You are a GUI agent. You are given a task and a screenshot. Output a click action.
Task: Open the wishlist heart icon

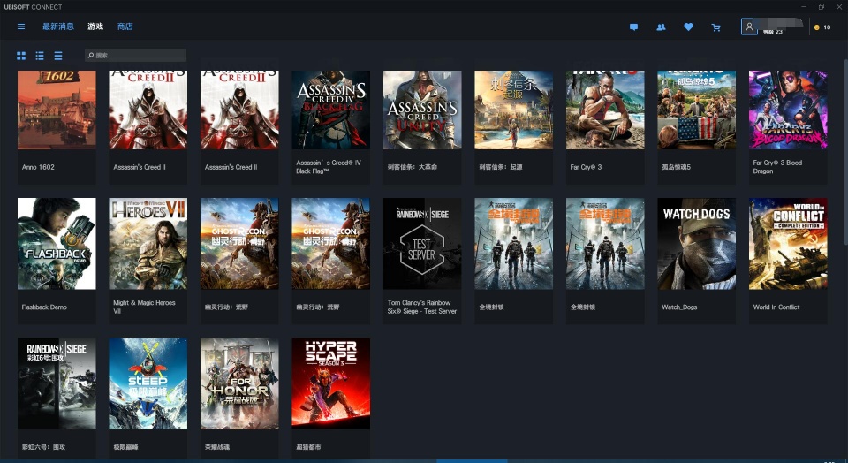pos(688,27)
